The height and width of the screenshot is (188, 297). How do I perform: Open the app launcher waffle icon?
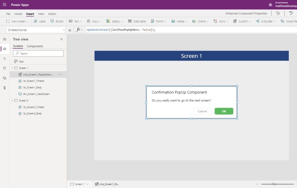5,5
